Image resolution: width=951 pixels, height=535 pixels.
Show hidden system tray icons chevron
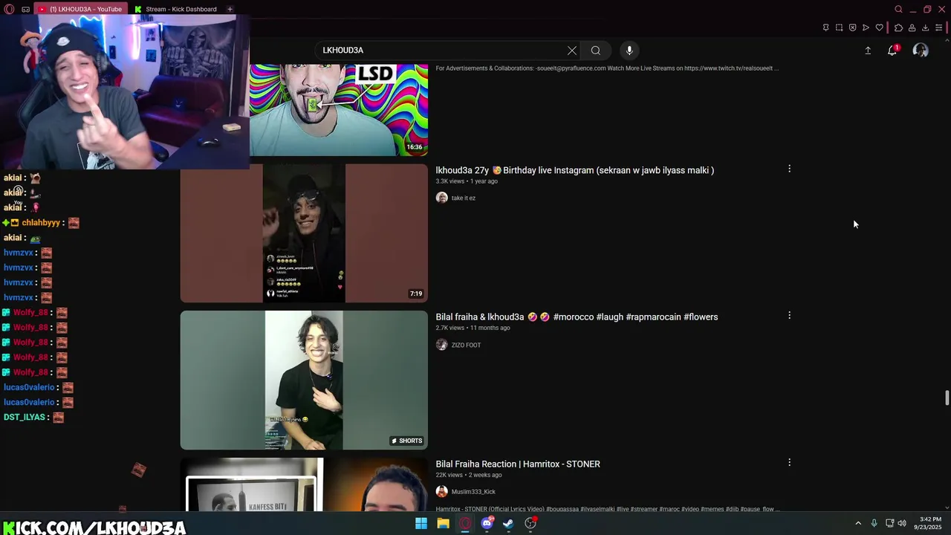pos(858,523)
